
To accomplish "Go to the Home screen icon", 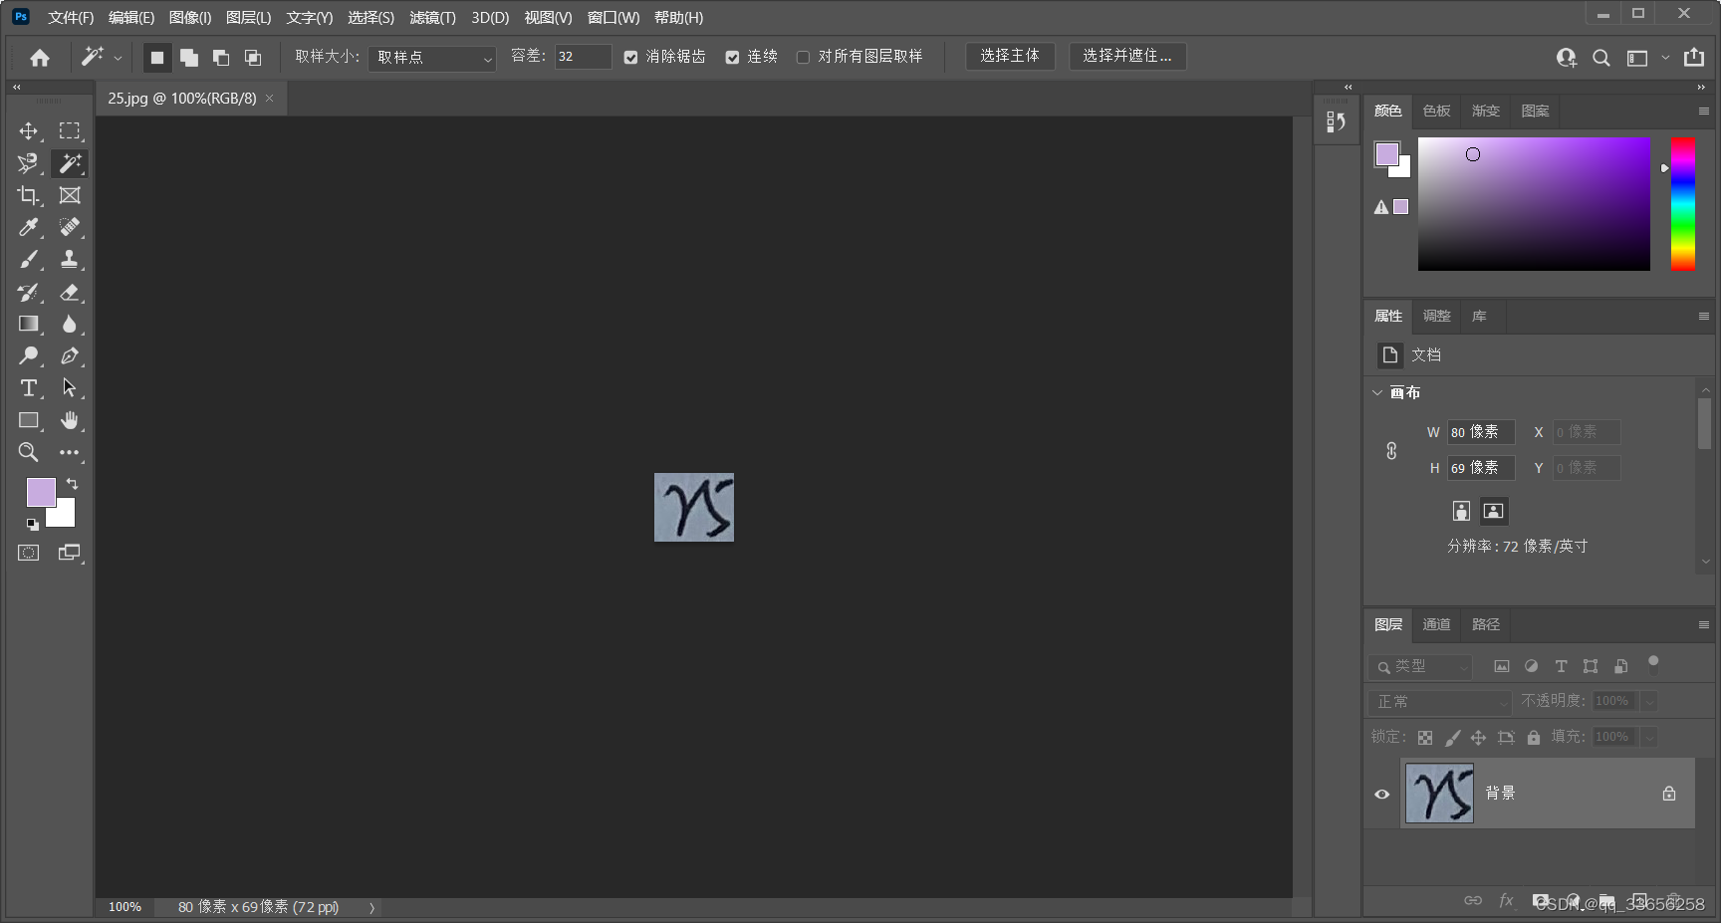I will click(x=40, y=58).
